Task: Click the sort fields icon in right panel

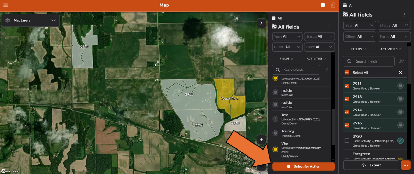Action: (x=401, y=61)
